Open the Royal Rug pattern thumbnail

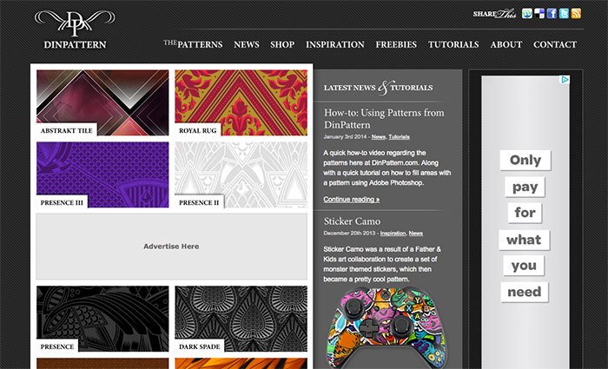[x=241, y=102]
